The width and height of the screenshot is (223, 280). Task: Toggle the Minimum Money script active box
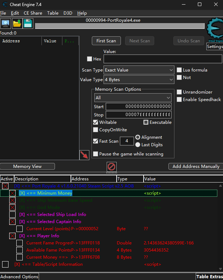[12, 193]
